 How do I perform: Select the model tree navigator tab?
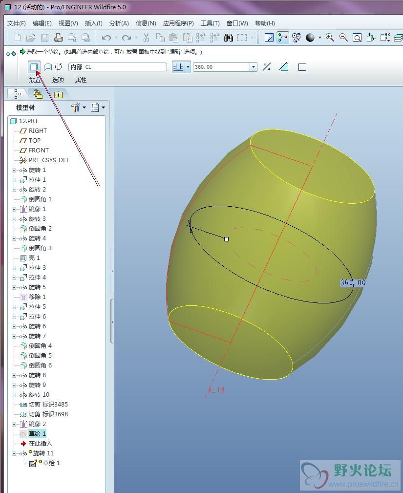coord(18,94)
